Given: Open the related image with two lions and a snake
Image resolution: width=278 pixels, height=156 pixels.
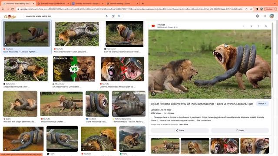Looking at the screenshot, I should tap(165, 146).
